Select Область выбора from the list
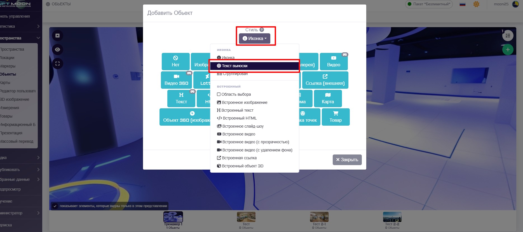This screenshot has width=523, height=232. 254,94
